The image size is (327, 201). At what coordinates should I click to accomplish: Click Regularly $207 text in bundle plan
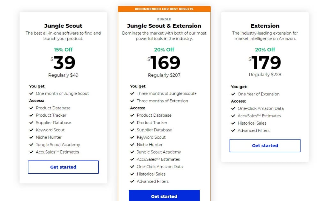click(164, 75)
